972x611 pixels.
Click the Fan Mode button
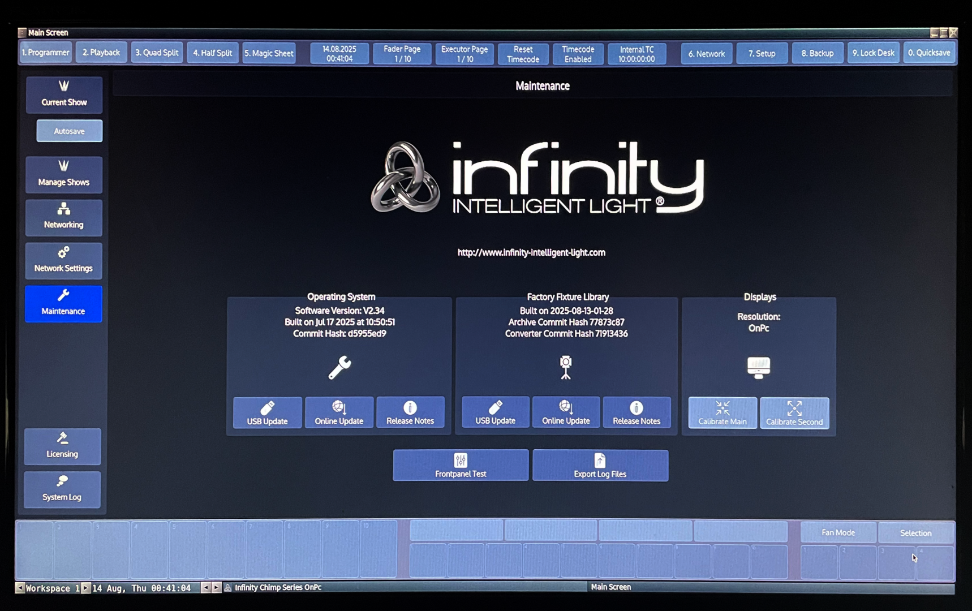[x=838, y=532]
